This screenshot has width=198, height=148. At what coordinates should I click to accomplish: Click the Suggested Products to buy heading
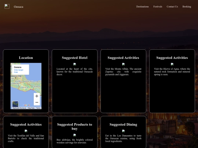tap(75, 126)
